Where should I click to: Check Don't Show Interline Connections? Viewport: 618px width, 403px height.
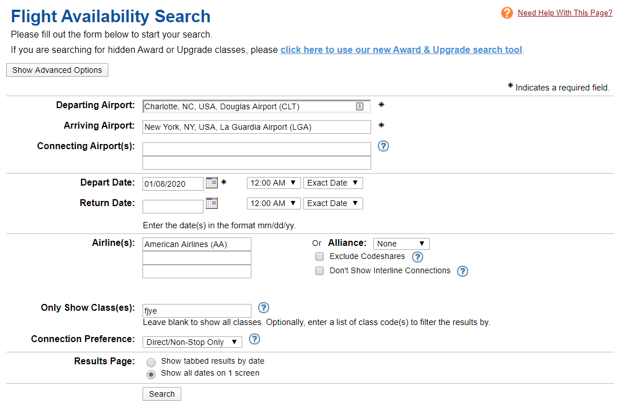coord(320,271)
